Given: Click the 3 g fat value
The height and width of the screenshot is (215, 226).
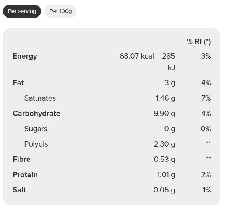Looking at the screenshot, I should (x=170, y=83).
